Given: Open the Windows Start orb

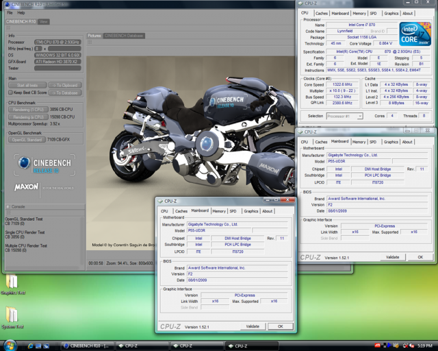Looking at the screenshot, I should click(10, 346).
